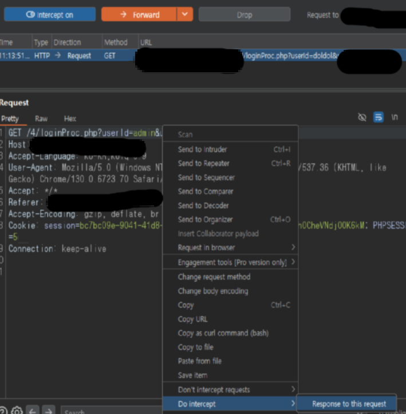The height and width of the screenshot is (414, 406).
Task: Go to next search match arrow
Action: 49,411
